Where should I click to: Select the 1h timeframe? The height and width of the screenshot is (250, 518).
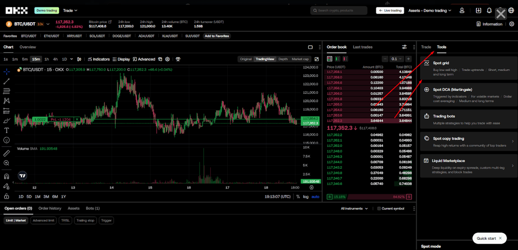47,59
